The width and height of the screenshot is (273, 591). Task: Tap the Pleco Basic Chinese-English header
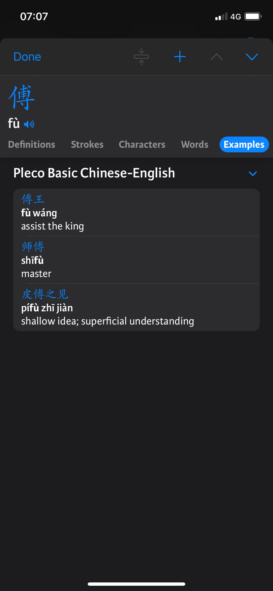94,173
